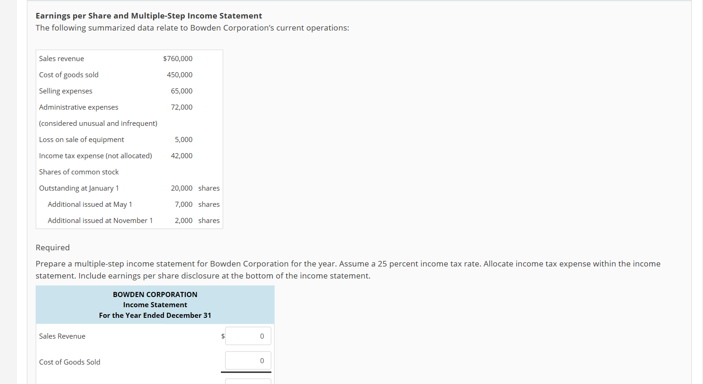Click the Shares of common stock row

(x=79, y=172)
